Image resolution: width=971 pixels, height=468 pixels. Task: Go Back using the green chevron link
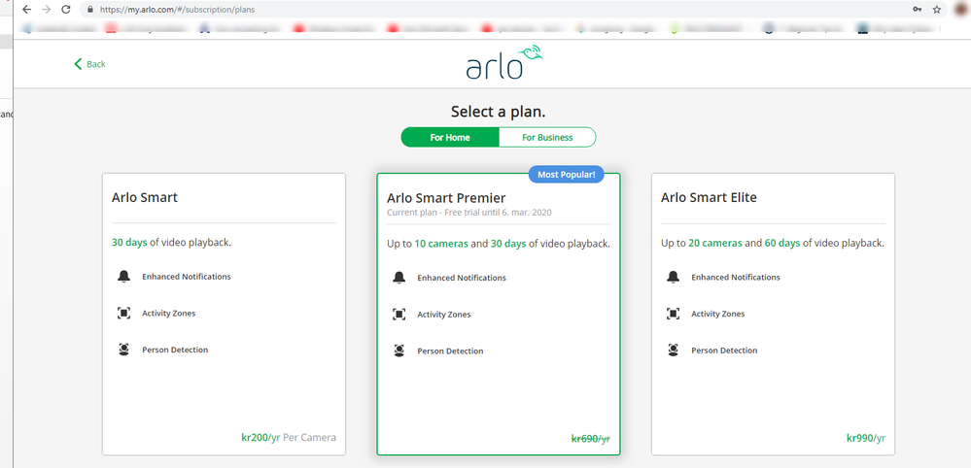coord(89,64)
